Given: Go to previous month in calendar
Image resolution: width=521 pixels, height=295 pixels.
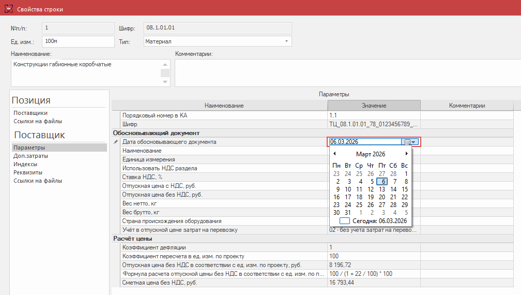Looking at the screenshot, I should point(334,154).
